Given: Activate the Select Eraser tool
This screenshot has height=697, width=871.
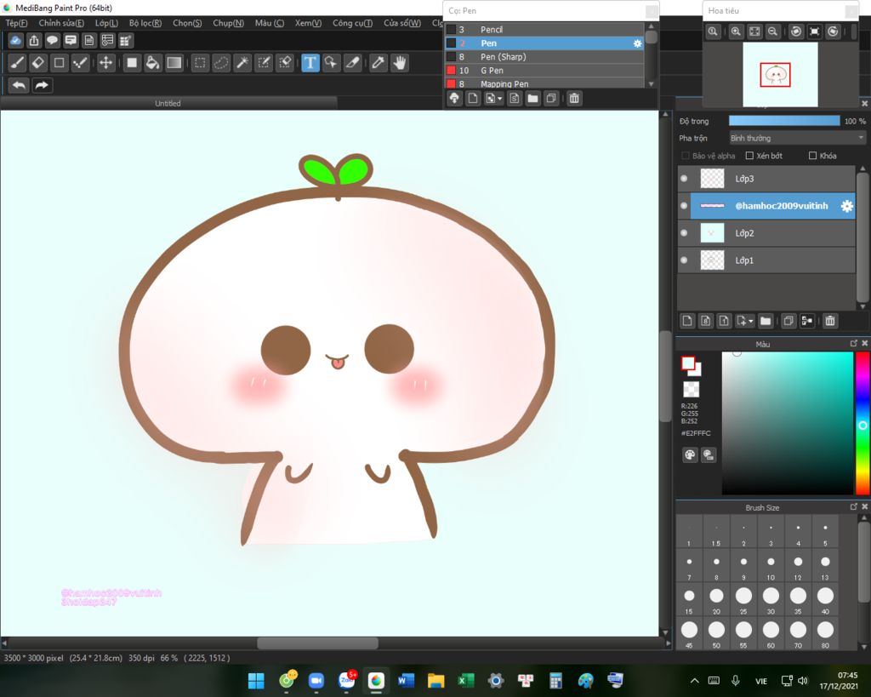Looking at the screenshot, I should [x=285, y=63].
